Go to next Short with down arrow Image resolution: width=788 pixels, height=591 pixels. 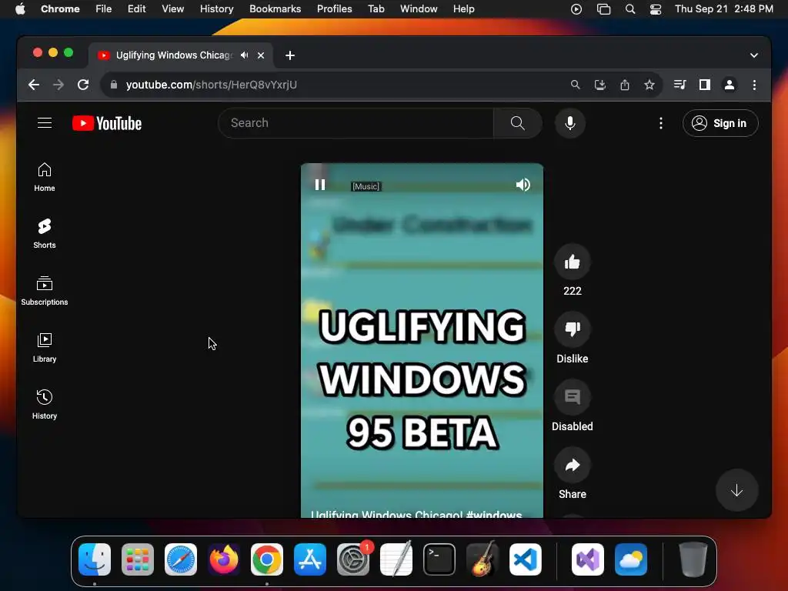pos(736,490)
